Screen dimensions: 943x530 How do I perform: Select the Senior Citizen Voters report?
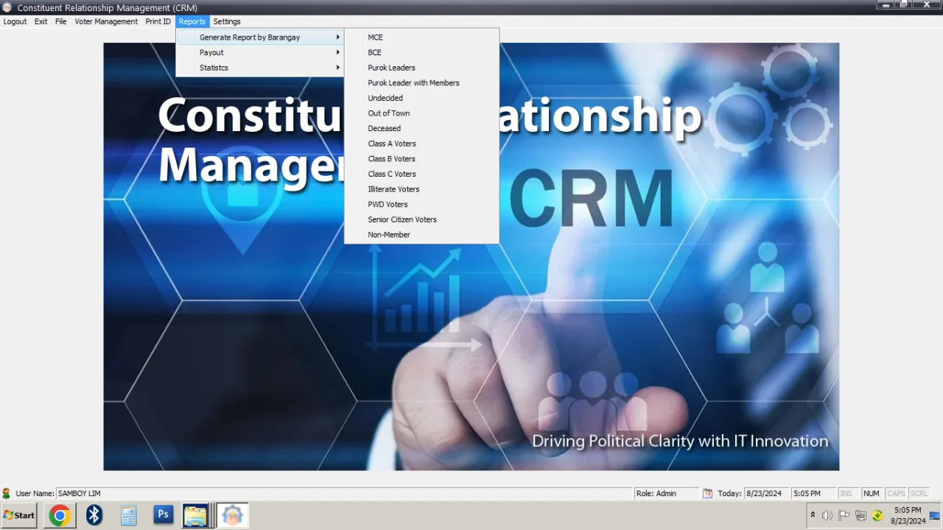pos(421,219)
